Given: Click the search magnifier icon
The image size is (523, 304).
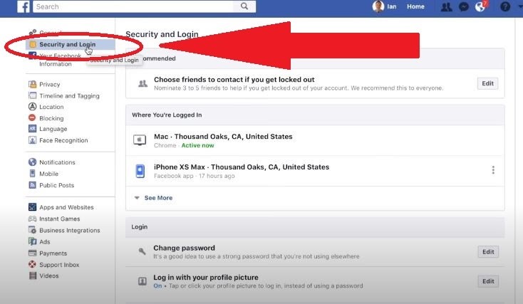Looking at the screenshot, I should pyautogui.click(x=244, y=6).
